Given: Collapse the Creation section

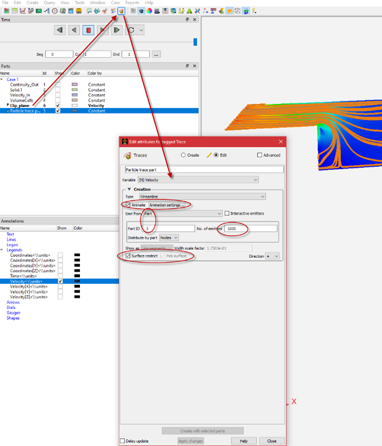Looking at the screenshot, I should (129, 189).
